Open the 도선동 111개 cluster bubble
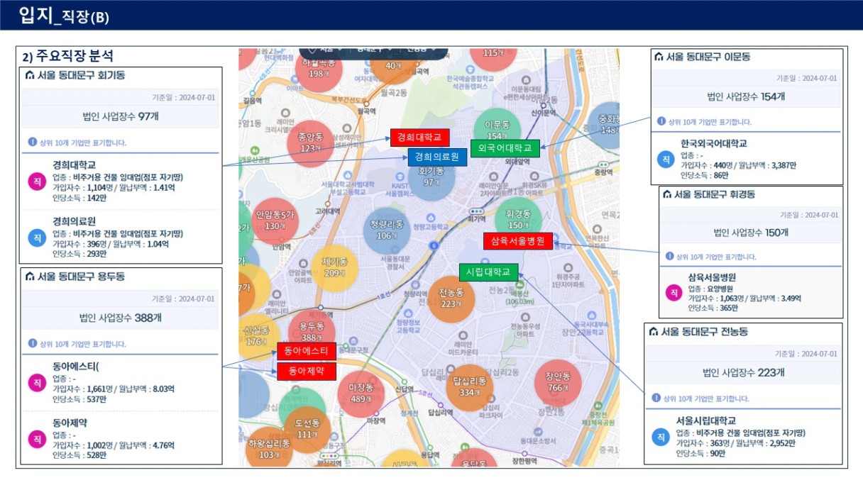Screen dimensions: 863x485 (307, 429)
